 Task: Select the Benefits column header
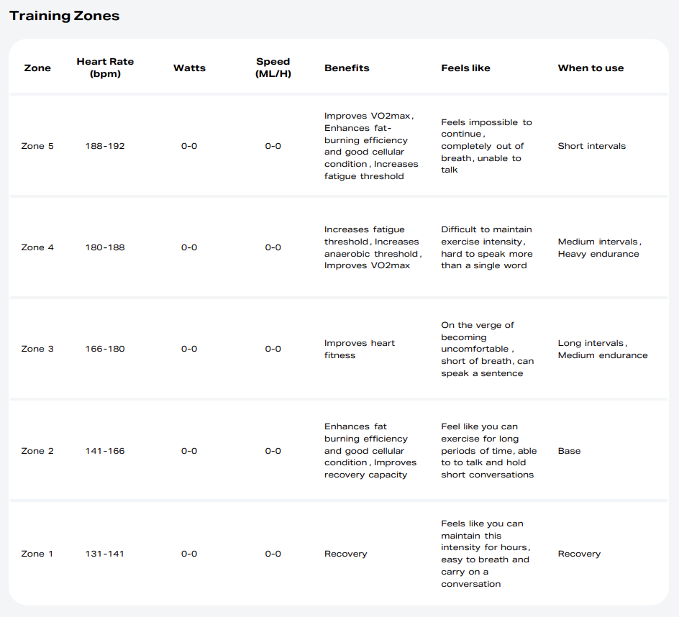[347, 68]
